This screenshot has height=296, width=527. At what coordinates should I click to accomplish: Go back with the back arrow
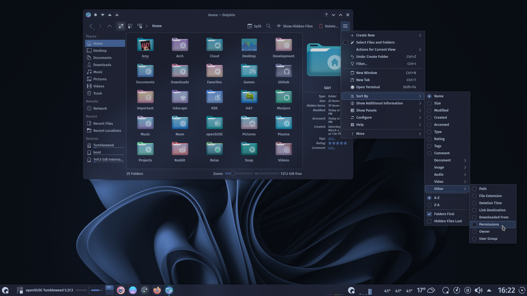(91, 26)
